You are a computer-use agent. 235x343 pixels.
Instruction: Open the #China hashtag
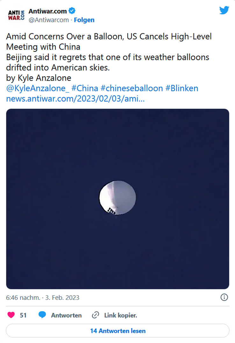click(x=85, y=88)
